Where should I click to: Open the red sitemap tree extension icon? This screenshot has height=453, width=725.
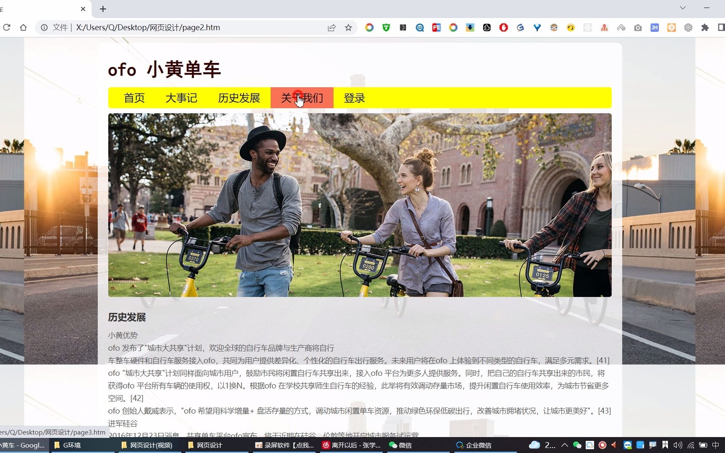[x=604, y=28]
